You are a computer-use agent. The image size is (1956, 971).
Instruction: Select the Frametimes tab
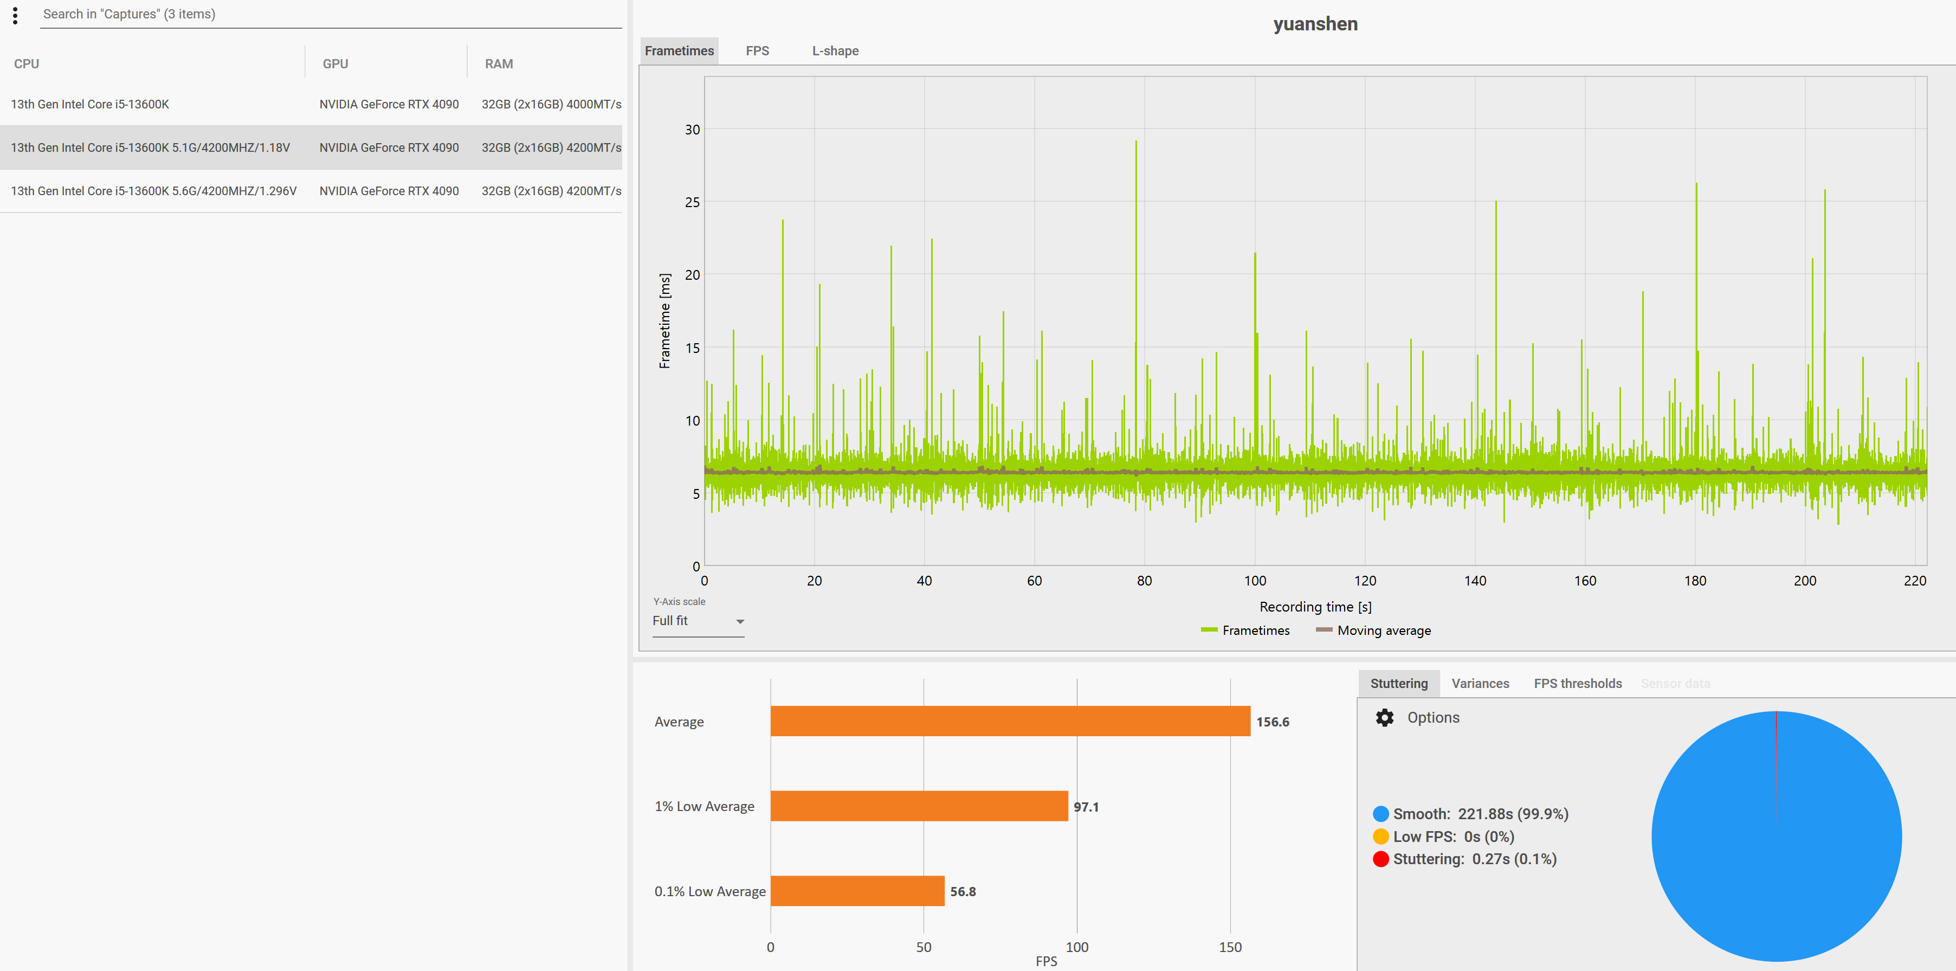[x=679, y=51]
